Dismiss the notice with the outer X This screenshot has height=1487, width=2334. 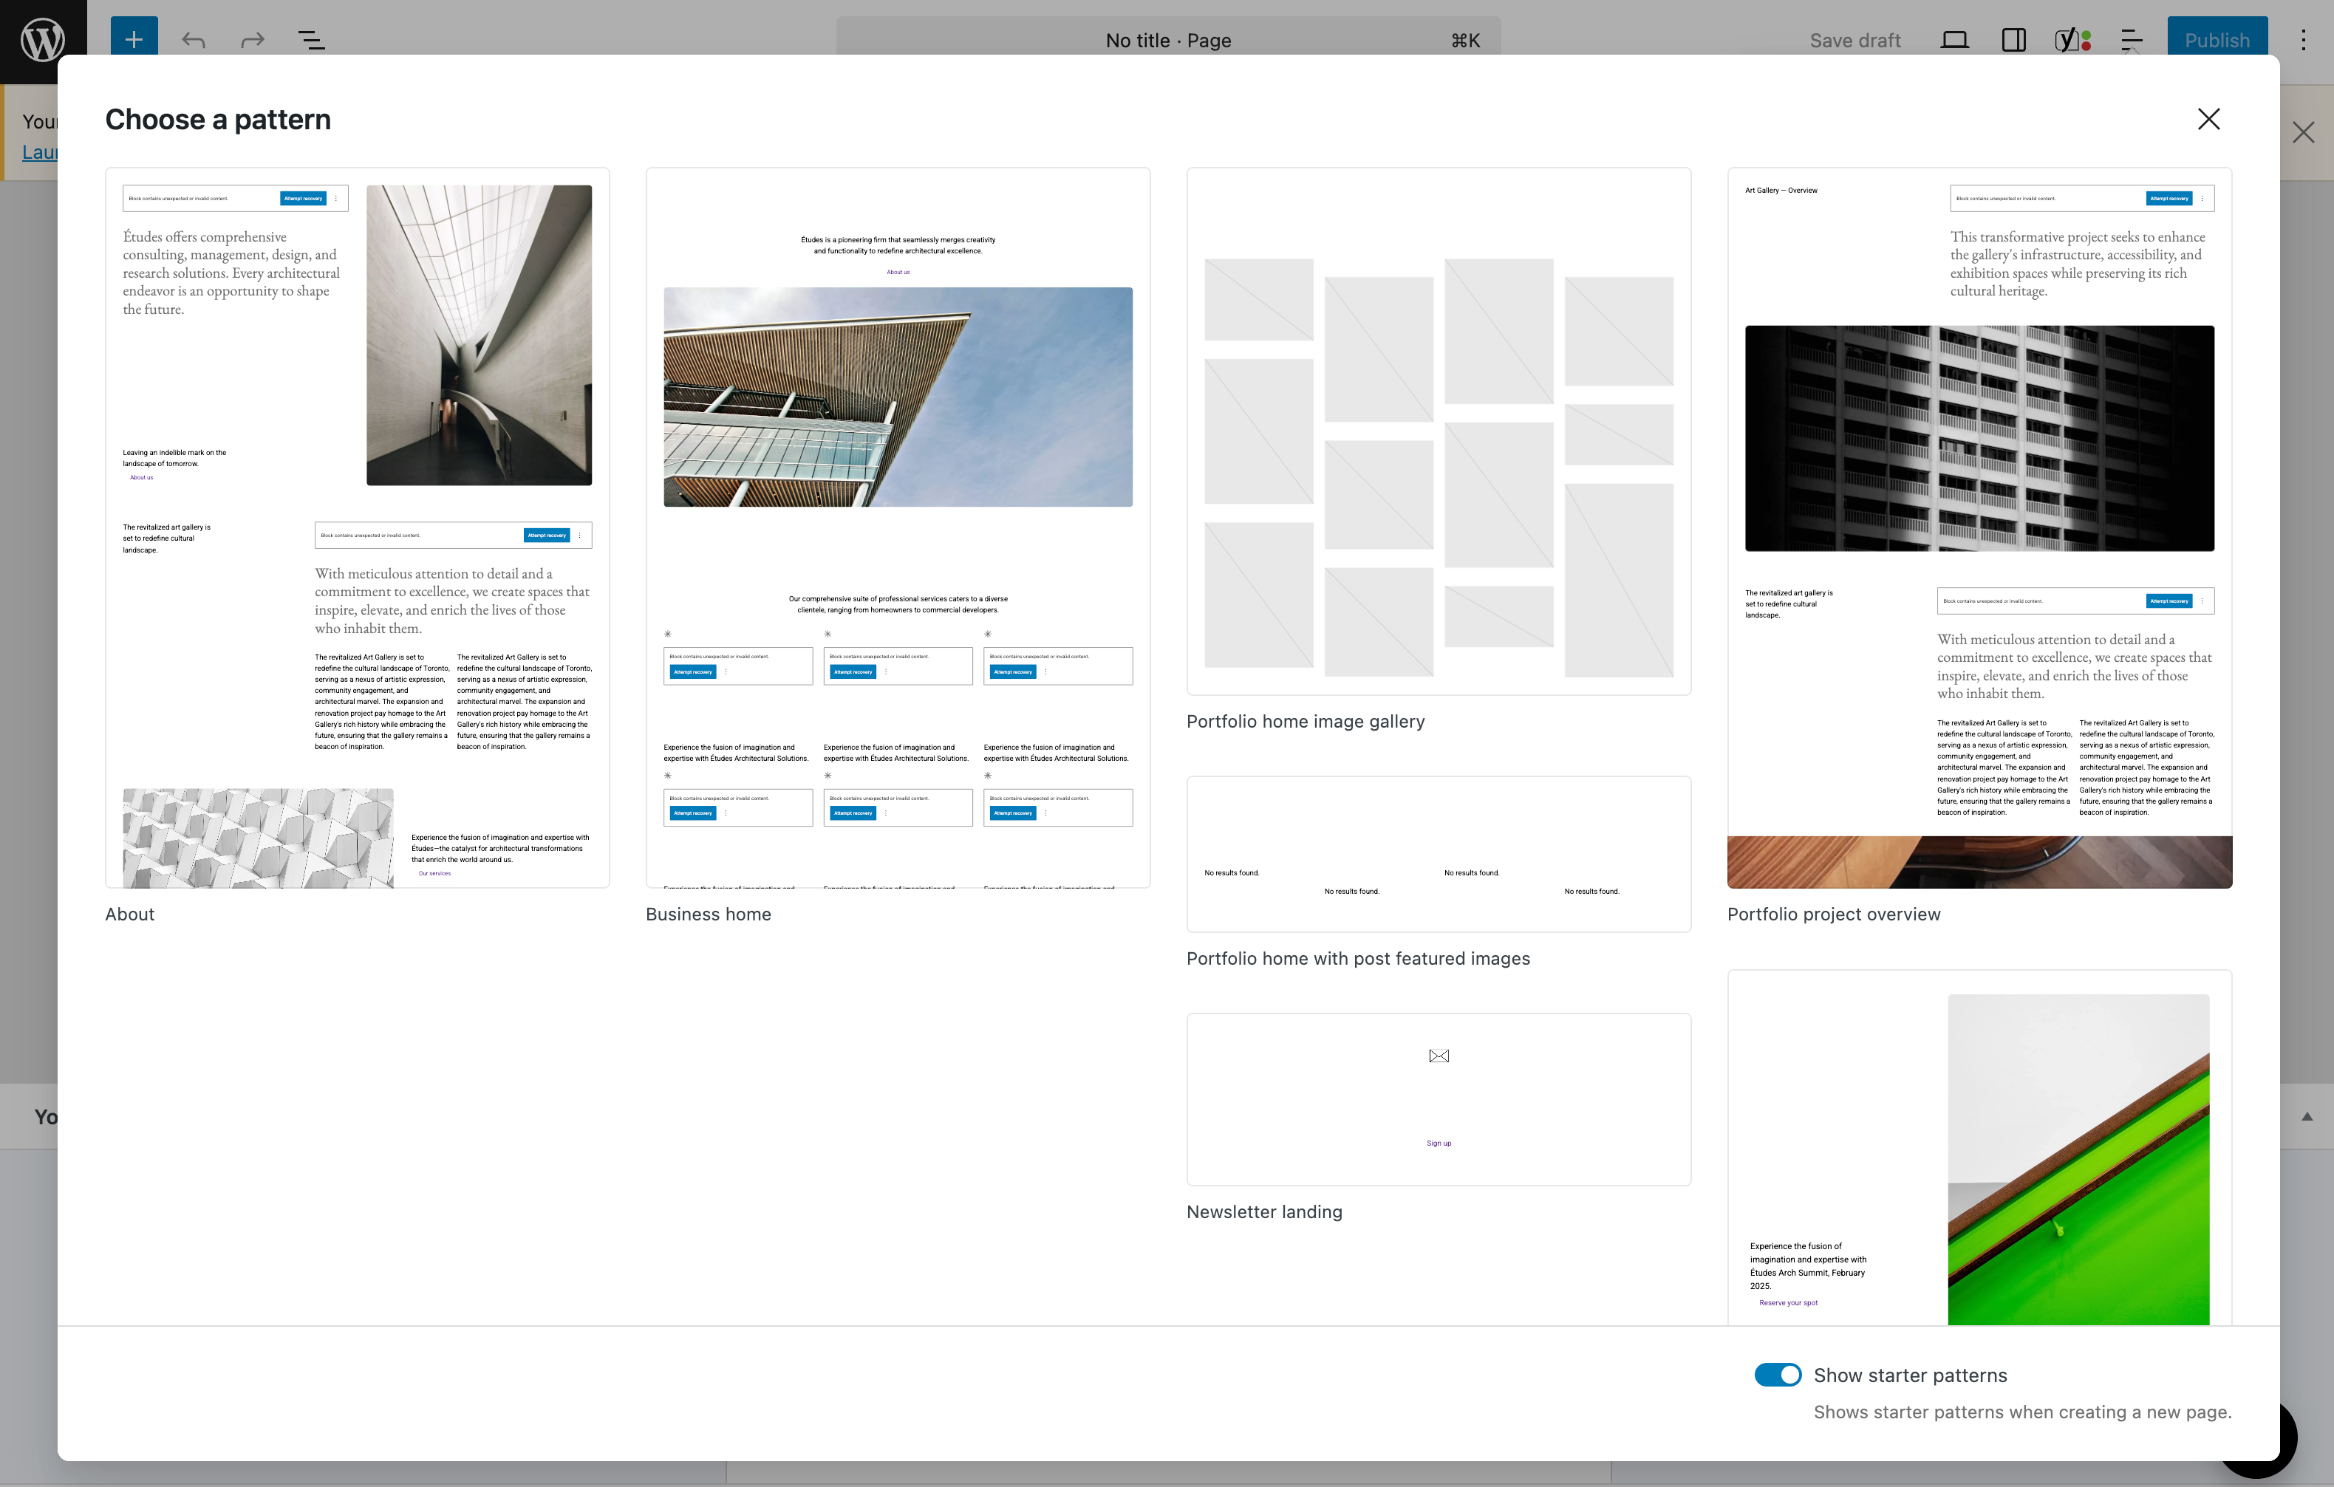coord(2304,131)
